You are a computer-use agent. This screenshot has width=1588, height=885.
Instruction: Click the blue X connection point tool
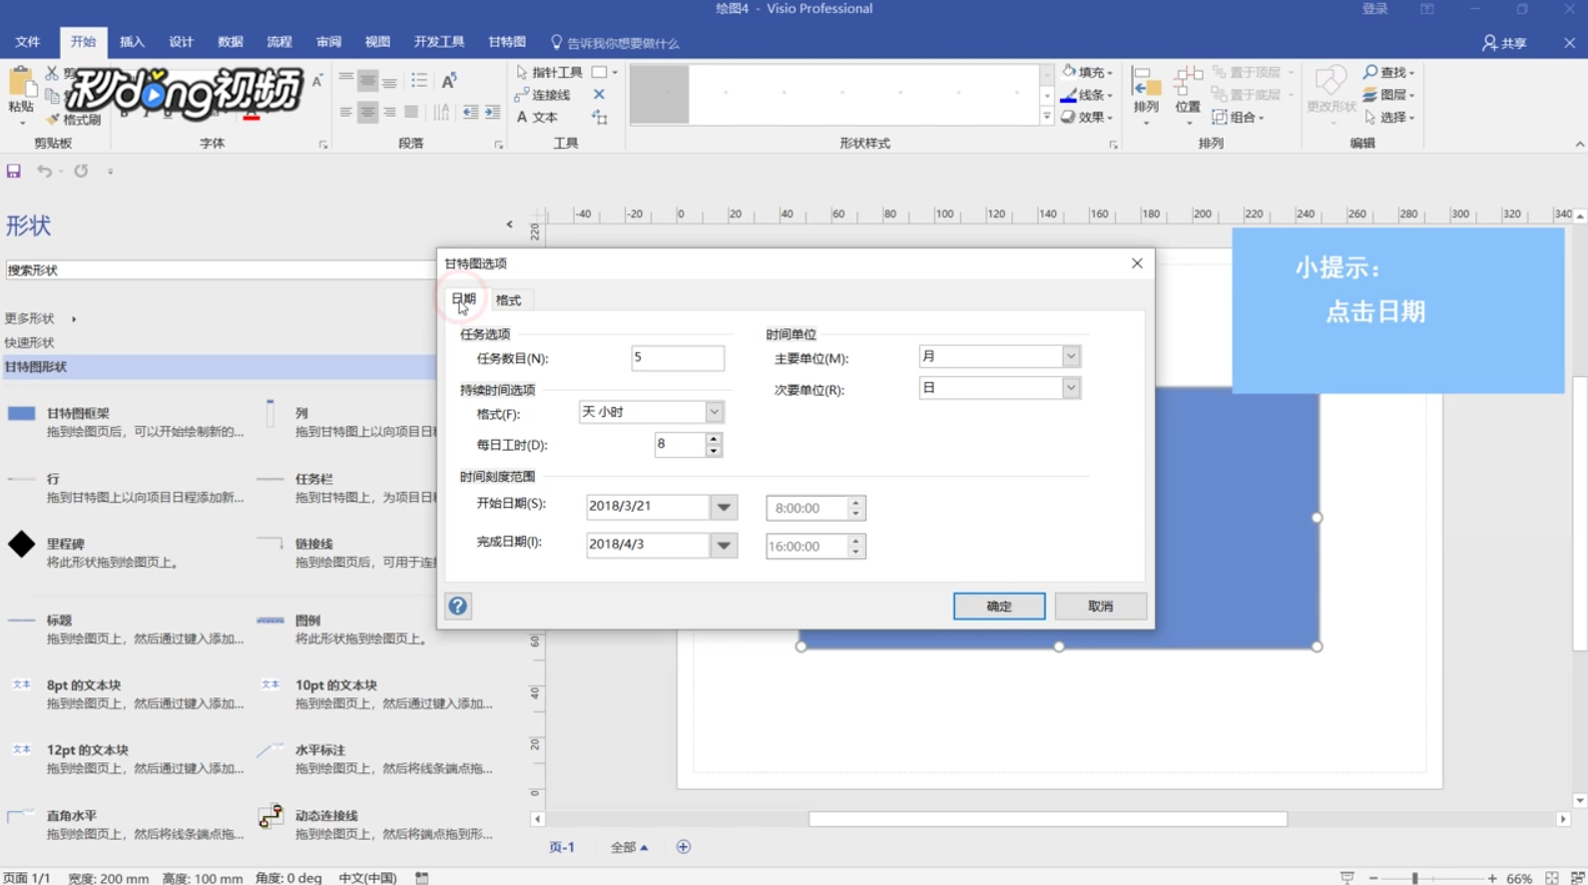[x=599, y=95]
